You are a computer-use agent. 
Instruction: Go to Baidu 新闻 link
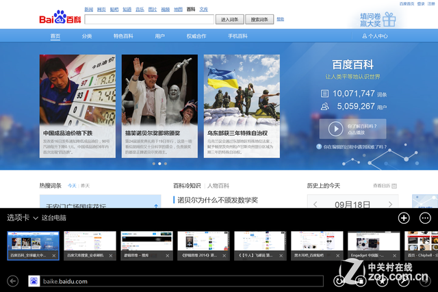point(89,9)
